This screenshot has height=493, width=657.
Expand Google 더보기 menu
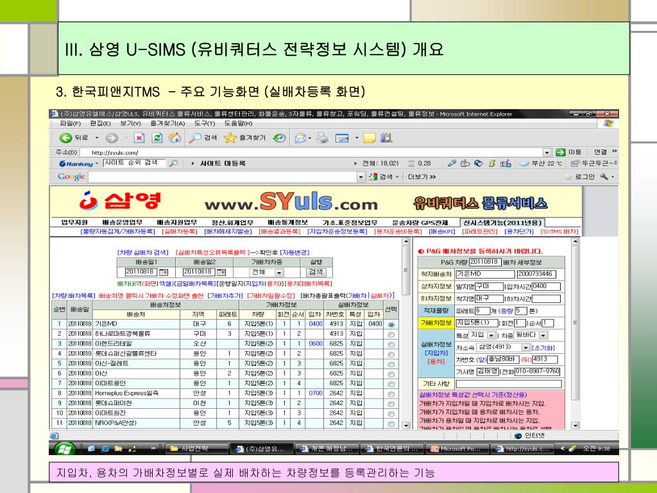(x=422, y=177)
